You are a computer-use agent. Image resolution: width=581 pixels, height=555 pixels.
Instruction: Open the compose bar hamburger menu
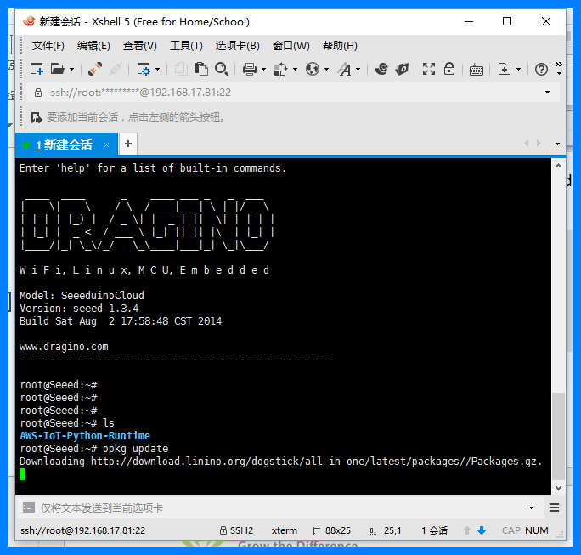[555, 507]
